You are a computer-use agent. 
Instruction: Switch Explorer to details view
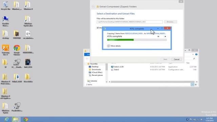tap(192, 84)
